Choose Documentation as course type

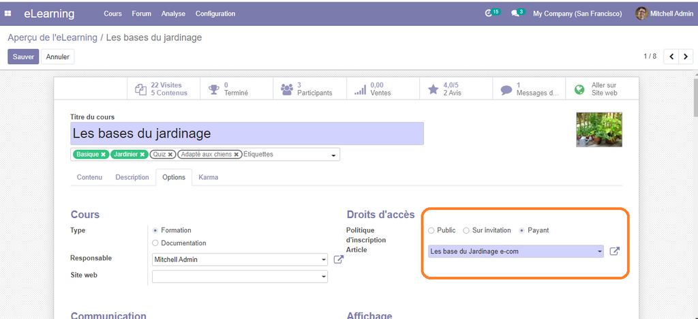155,243
